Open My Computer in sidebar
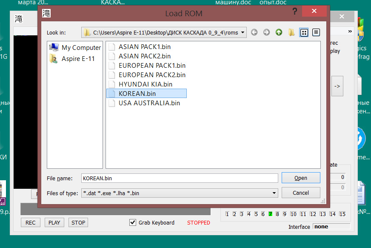 (x=75, y=48)
